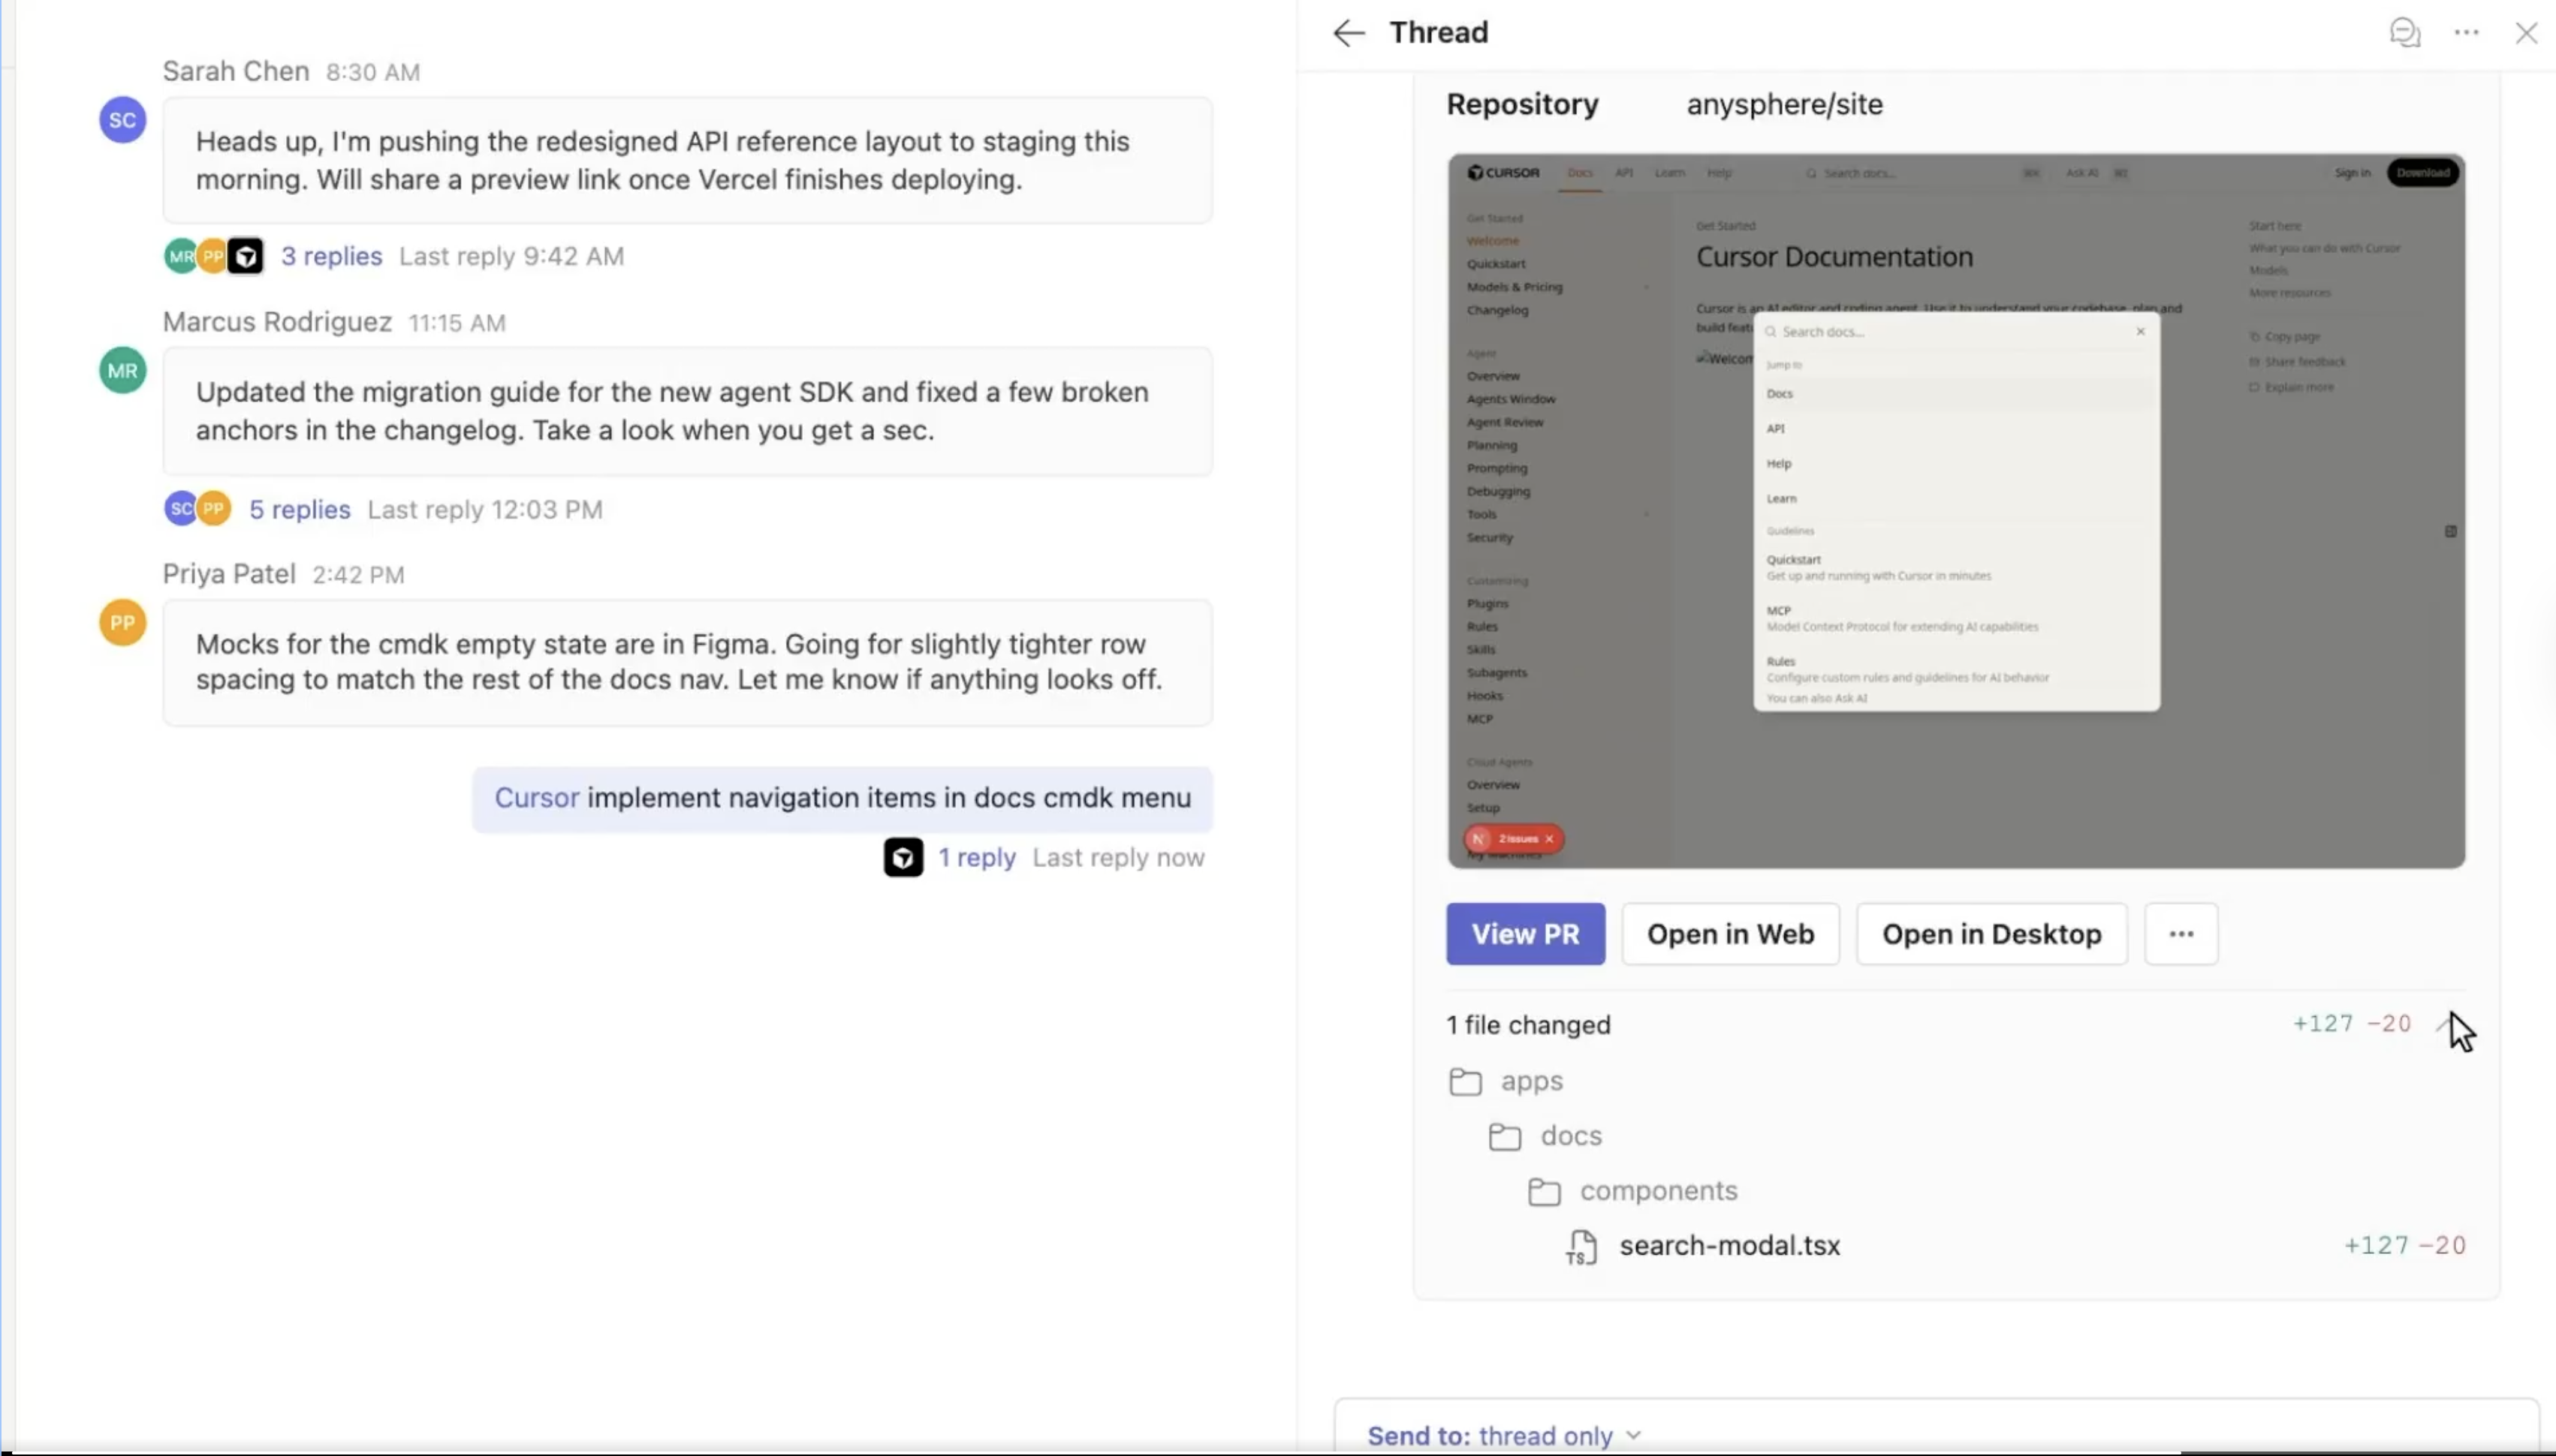2556x1456 pixels.
Task: Open the 5 replies thread
Action: [299, 509]
